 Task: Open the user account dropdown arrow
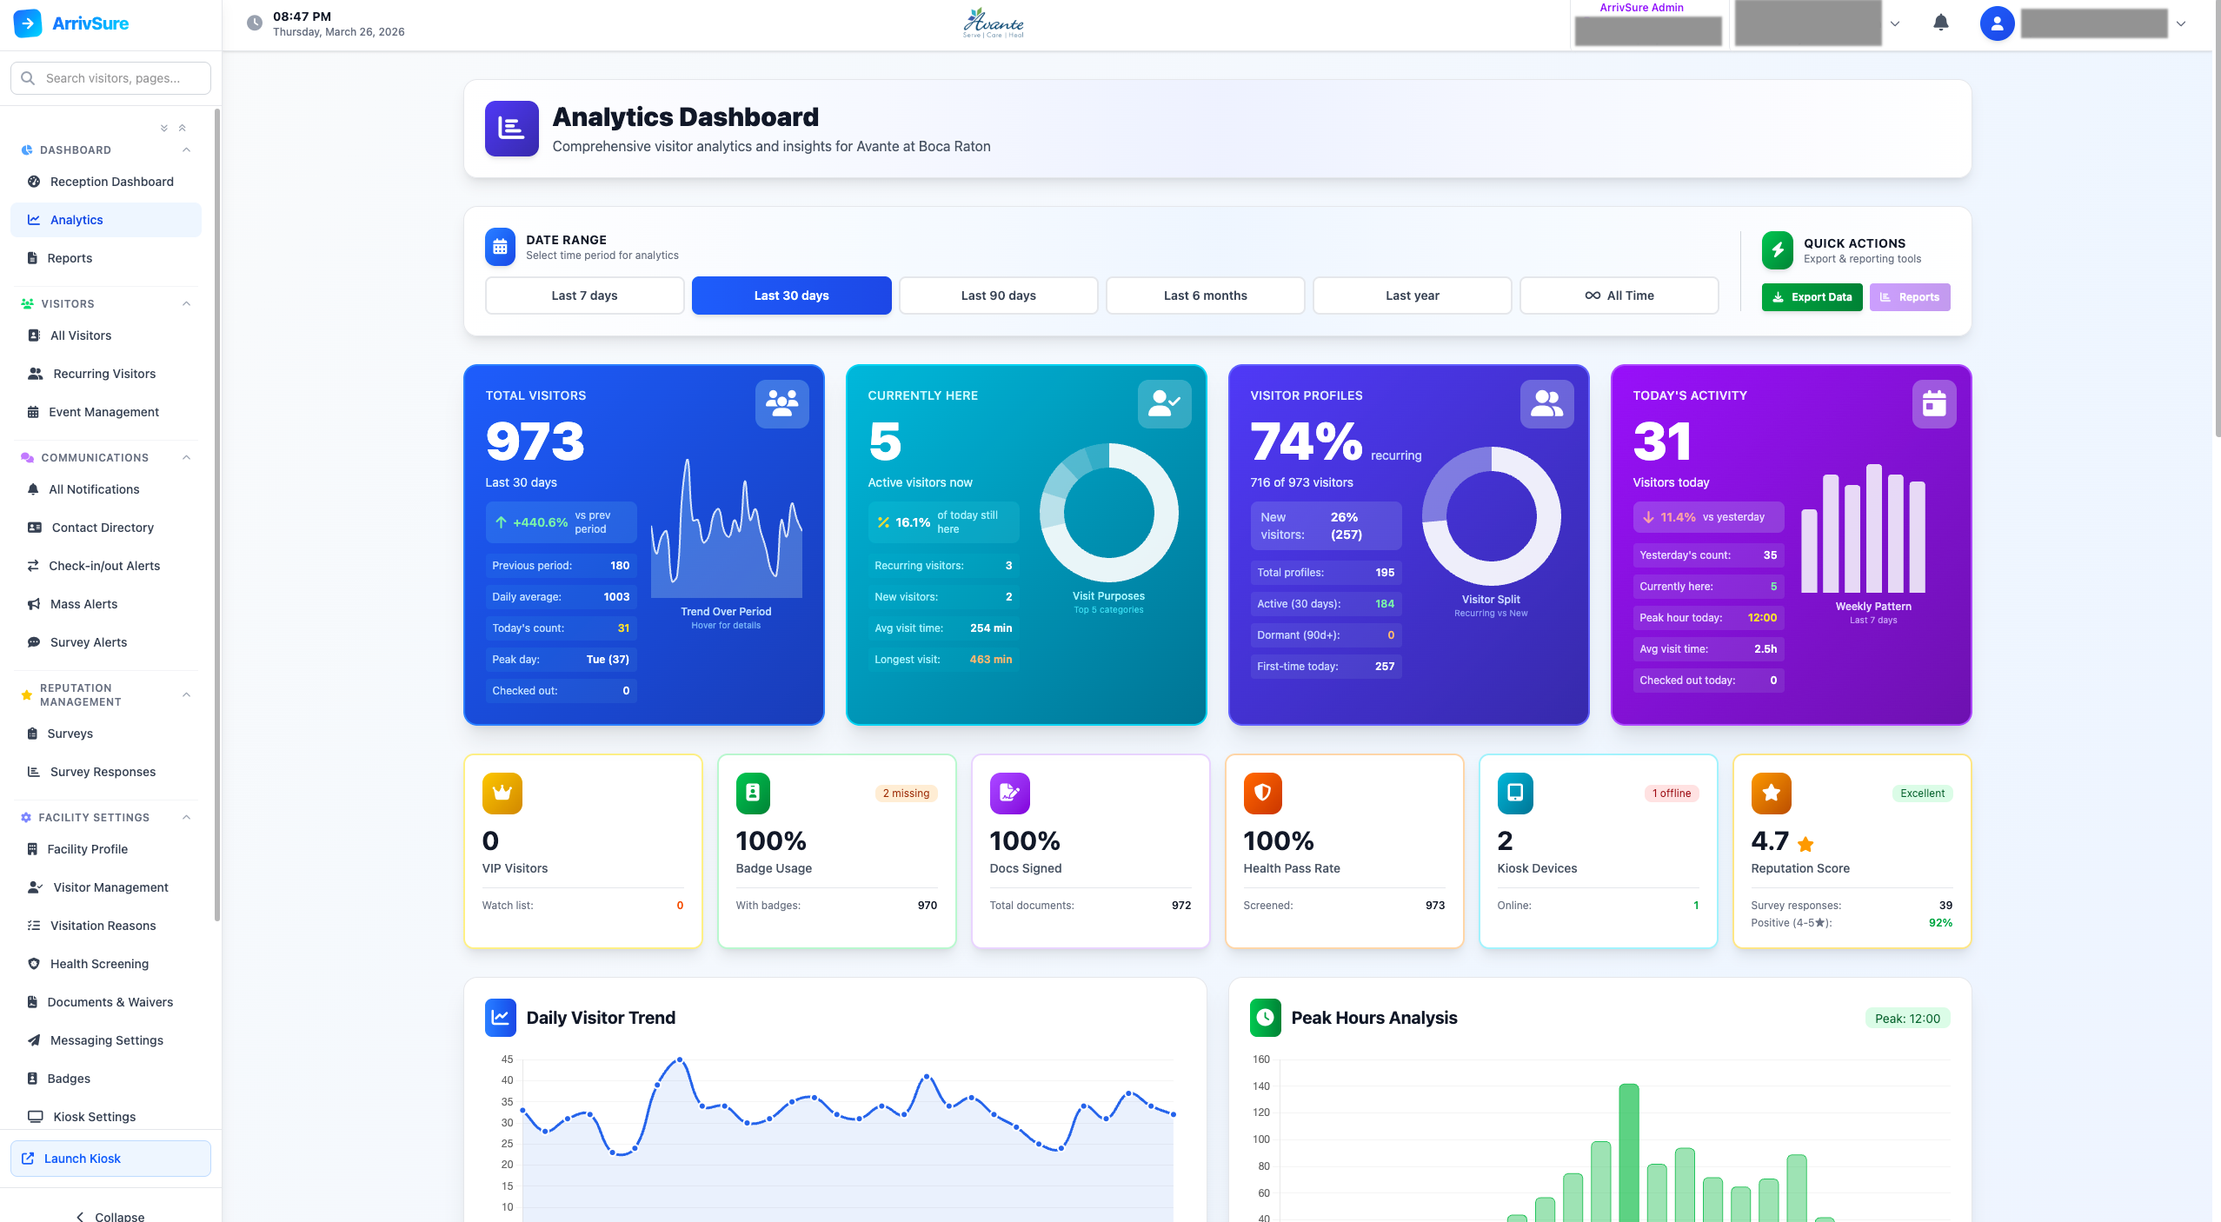click(2180, 23)
